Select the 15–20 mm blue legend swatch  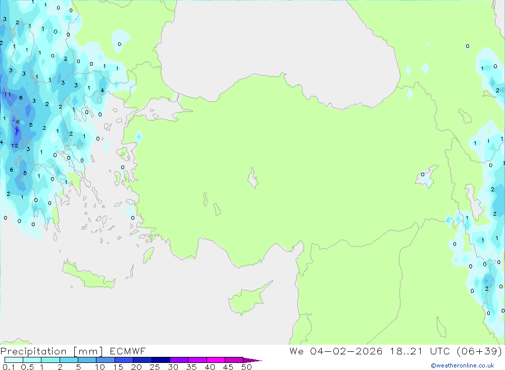tap(124, 360)
